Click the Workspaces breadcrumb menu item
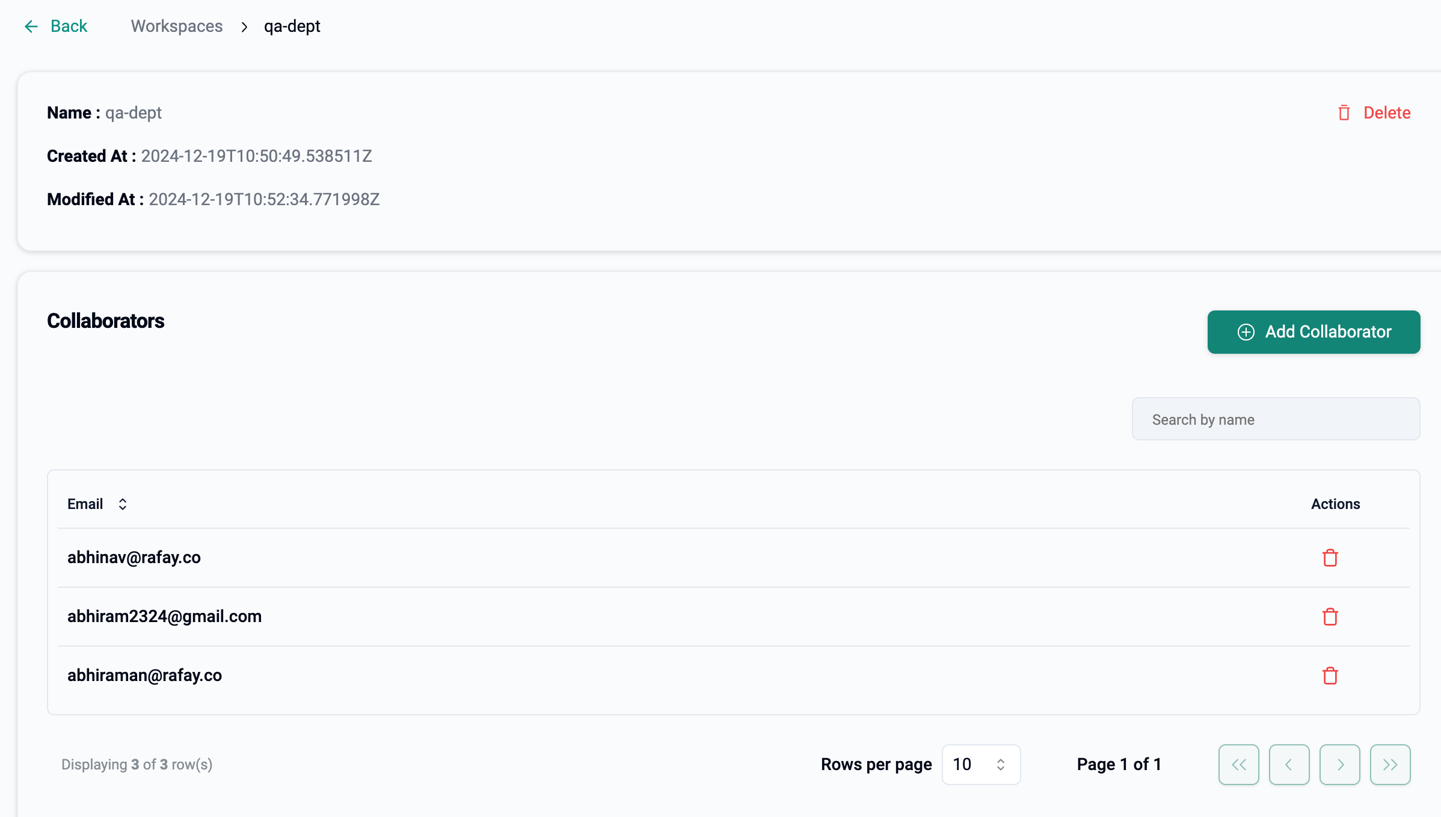Viewport: 1441px width, 817px height. pos(176,26)
